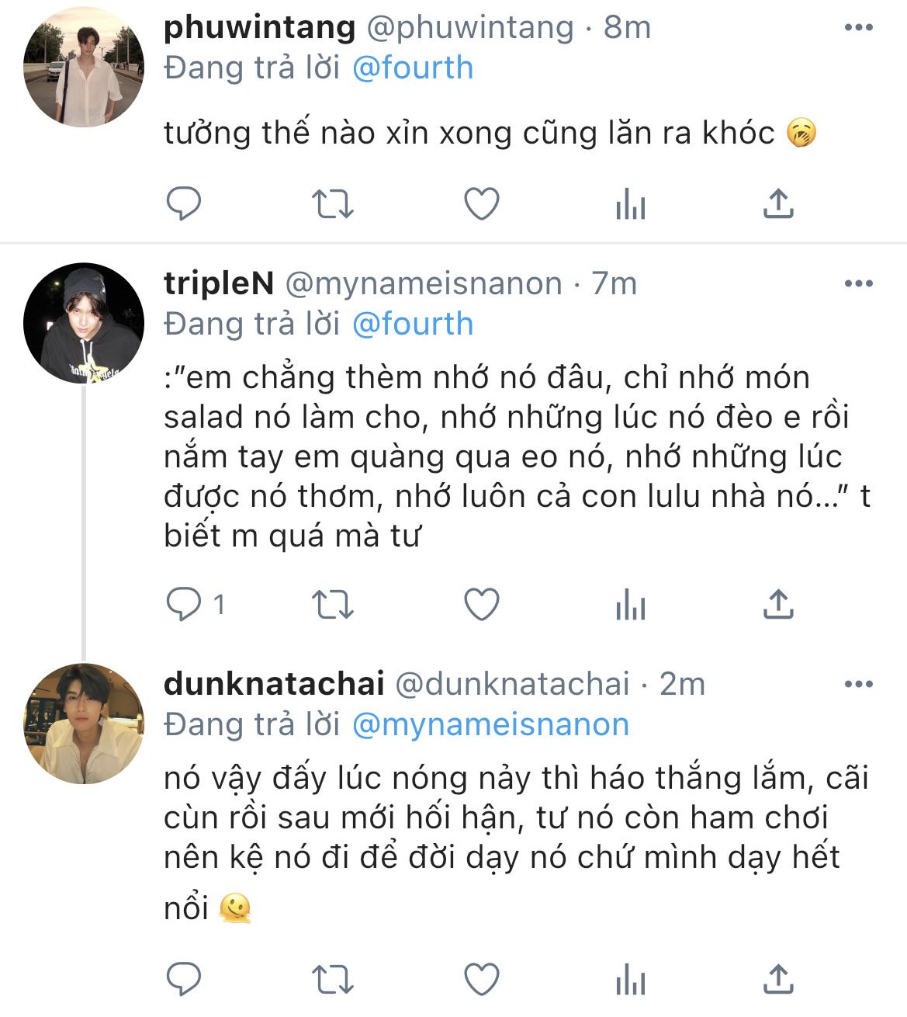
Task: Share phuwintang's tweet
Action: click(x=778, y=203)
